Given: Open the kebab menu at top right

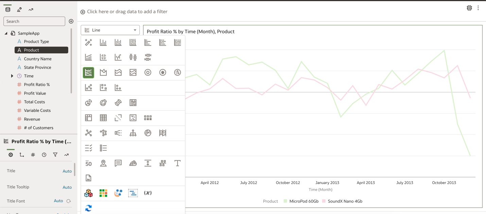Looking at the screenshot, I should tap(478, 7).
